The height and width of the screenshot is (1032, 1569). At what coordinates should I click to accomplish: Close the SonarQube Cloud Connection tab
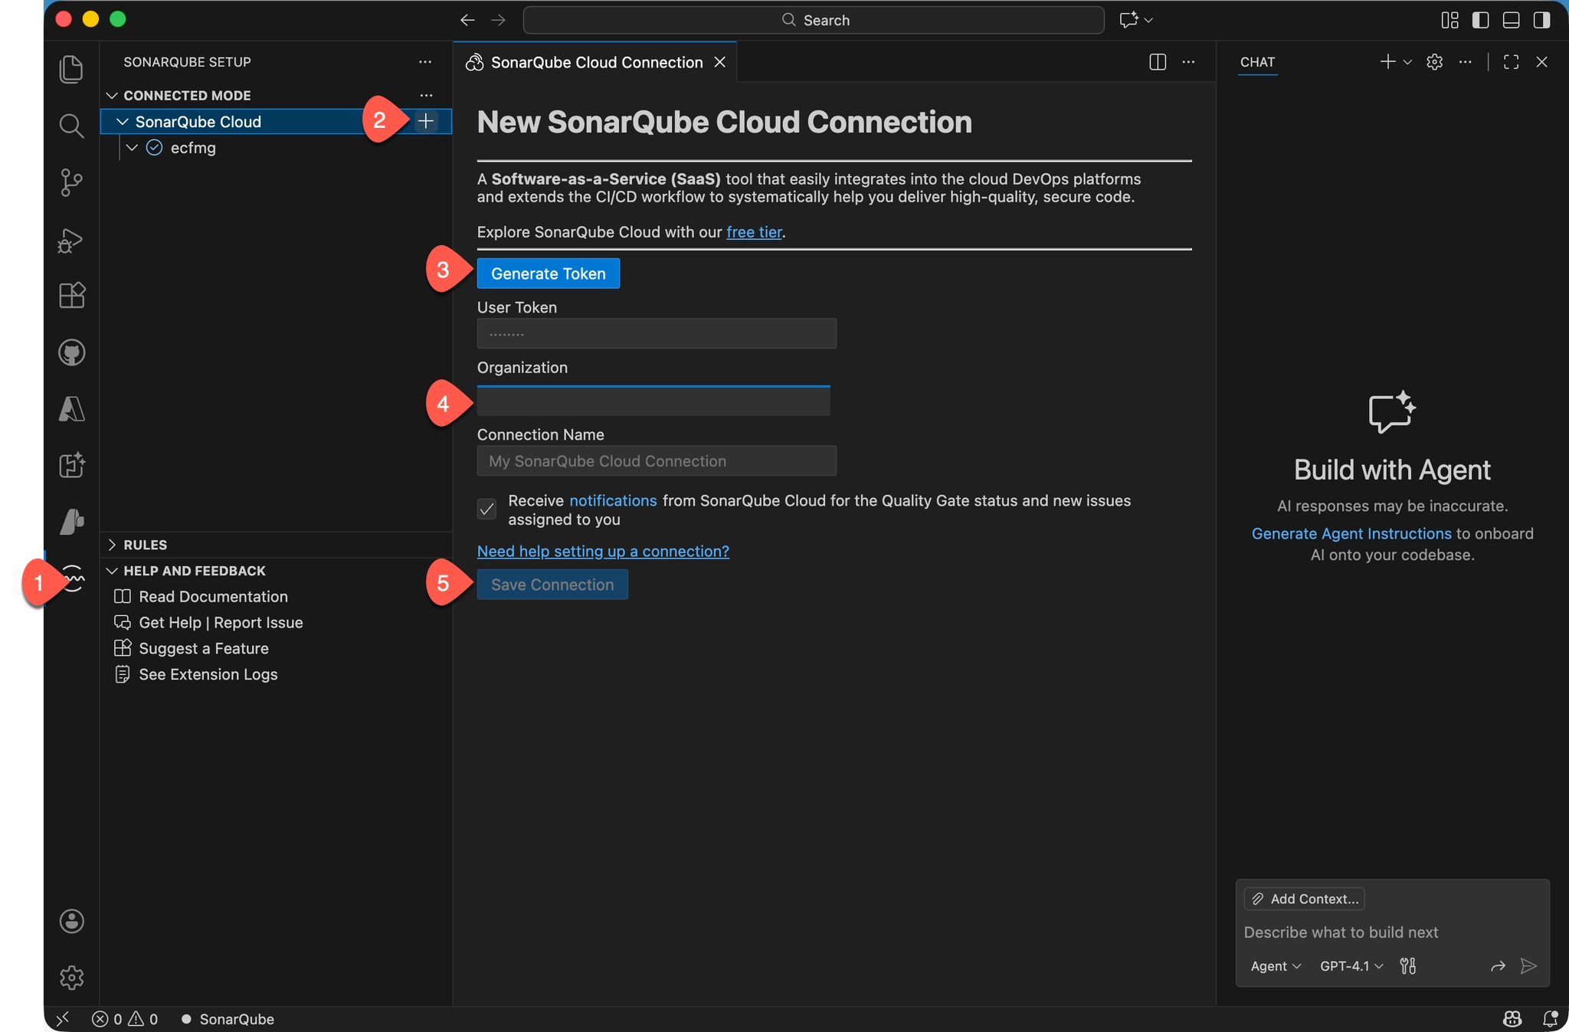click(x=720, y=62)
